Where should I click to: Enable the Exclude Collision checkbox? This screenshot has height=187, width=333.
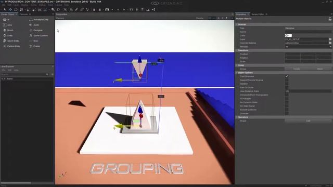[287, 110]
